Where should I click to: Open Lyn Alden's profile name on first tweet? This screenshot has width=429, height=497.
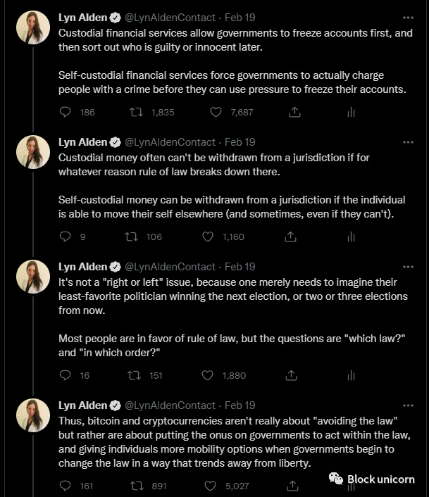82,18
